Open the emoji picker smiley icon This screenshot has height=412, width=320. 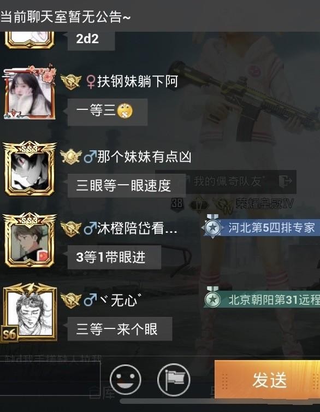tap(125, 380)
